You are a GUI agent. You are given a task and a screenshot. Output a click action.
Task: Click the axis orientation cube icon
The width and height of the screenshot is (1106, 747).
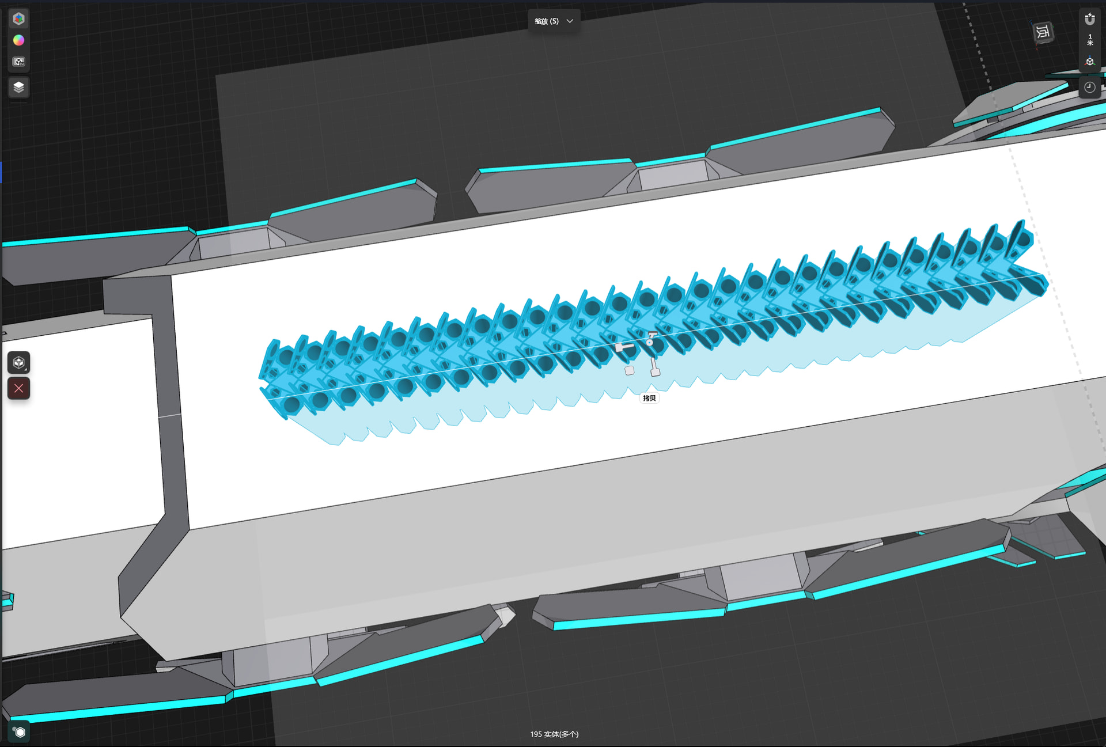pyautogui.click(x=1089, y=62)
